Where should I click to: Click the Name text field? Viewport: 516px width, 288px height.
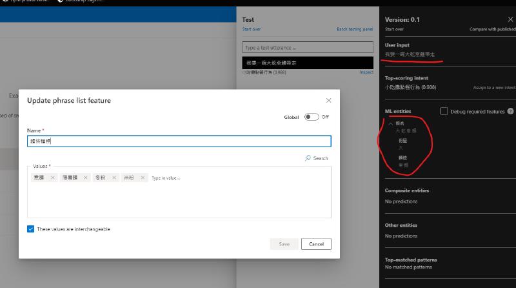point(179,141)
